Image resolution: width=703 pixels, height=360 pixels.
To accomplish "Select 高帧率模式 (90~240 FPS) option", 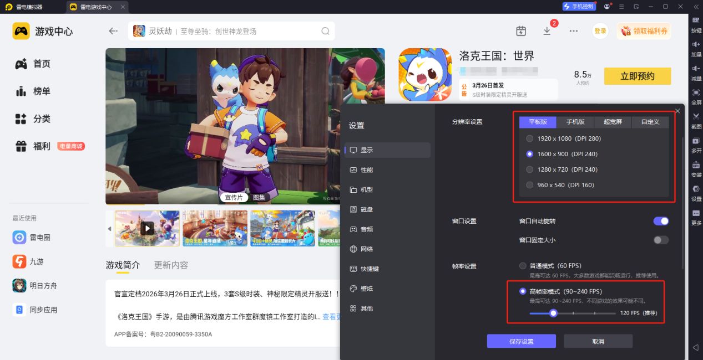I will (x=560, y=291).
